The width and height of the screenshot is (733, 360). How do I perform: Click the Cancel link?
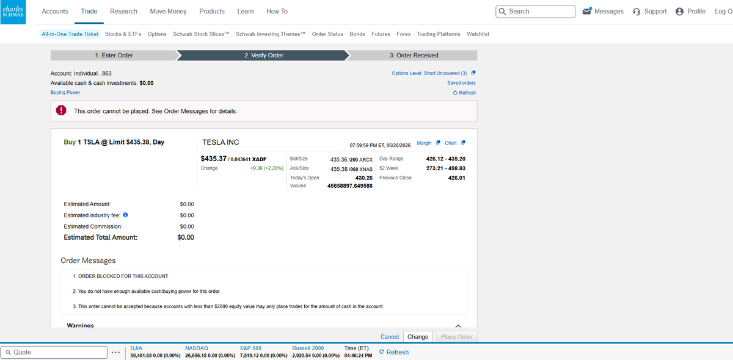pyautogui.click(x=390, y=337)
